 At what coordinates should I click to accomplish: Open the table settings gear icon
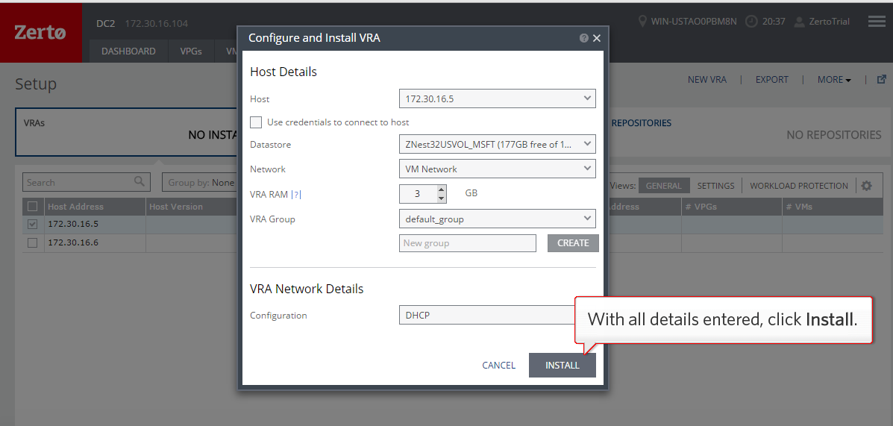pyautogui.click(x=866, y=186)
